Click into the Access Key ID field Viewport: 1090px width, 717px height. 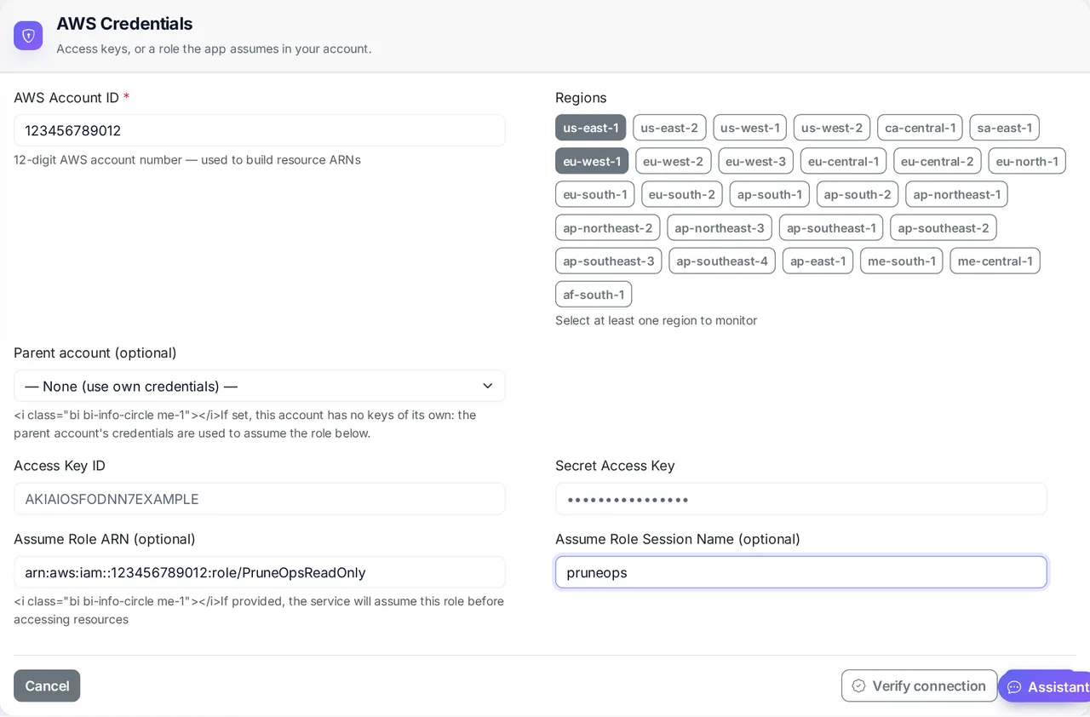tap(260, 499)
